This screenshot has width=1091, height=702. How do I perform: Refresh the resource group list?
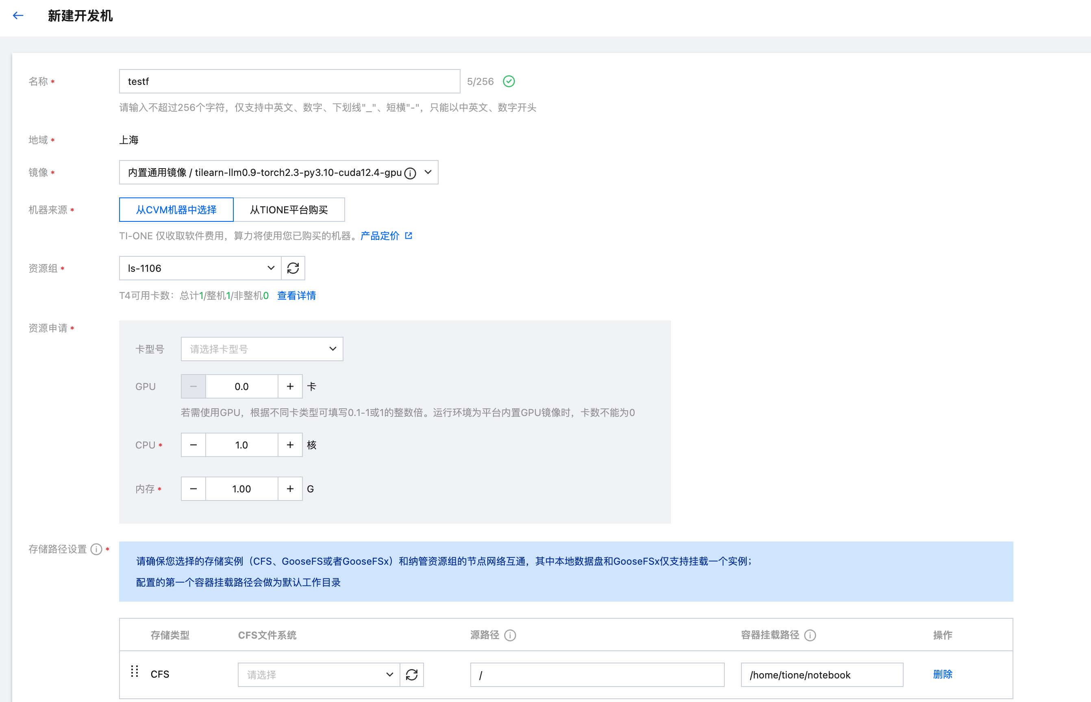click(293, 268)
